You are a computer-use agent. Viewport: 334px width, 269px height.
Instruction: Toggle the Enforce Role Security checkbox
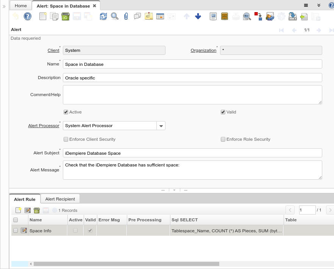[x=223, y=139]
